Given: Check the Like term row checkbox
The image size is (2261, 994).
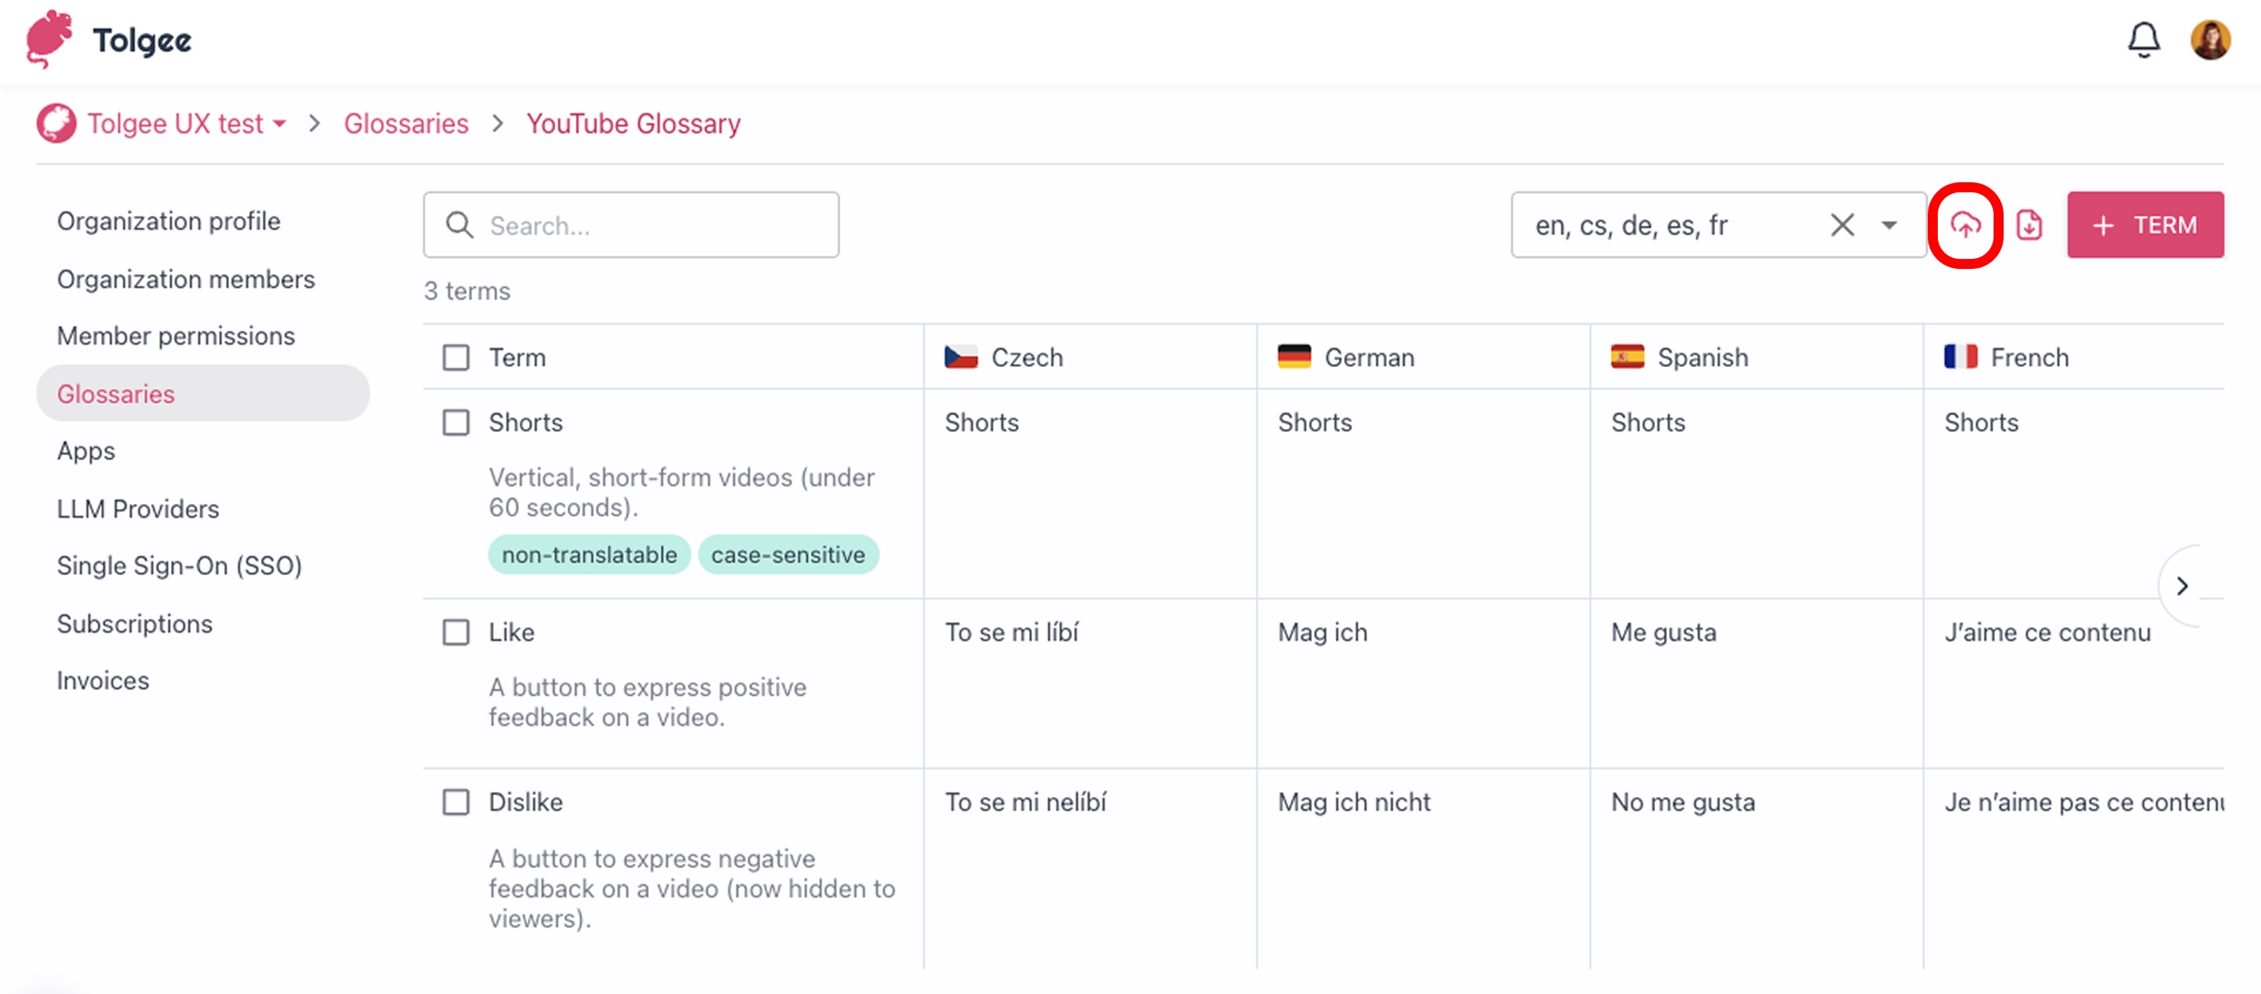Looking at the screenshot, I should (457, 631).
